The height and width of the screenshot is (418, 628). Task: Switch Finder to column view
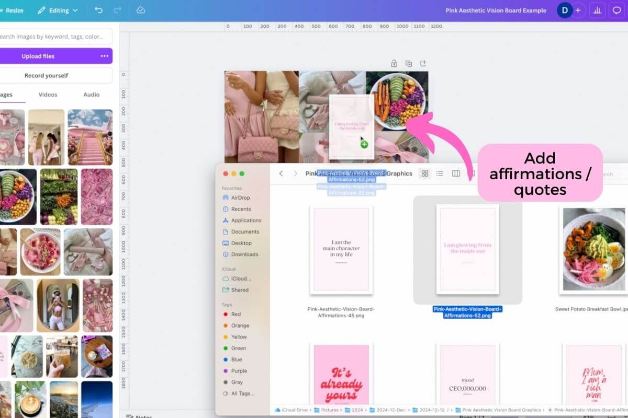click(x=456, y=173)
